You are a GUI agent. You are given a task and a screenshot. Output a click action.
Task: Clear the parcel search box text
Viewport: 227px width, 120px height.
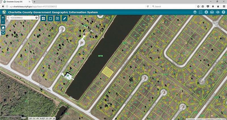36,18
